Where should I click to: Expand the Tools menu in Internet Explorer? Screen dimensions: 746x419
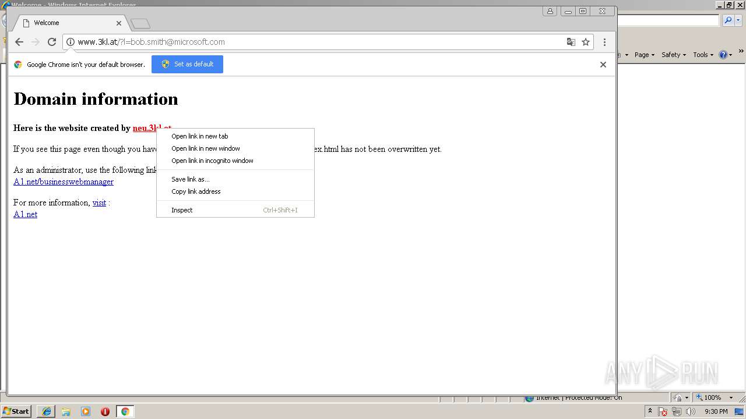coord(703,55)
